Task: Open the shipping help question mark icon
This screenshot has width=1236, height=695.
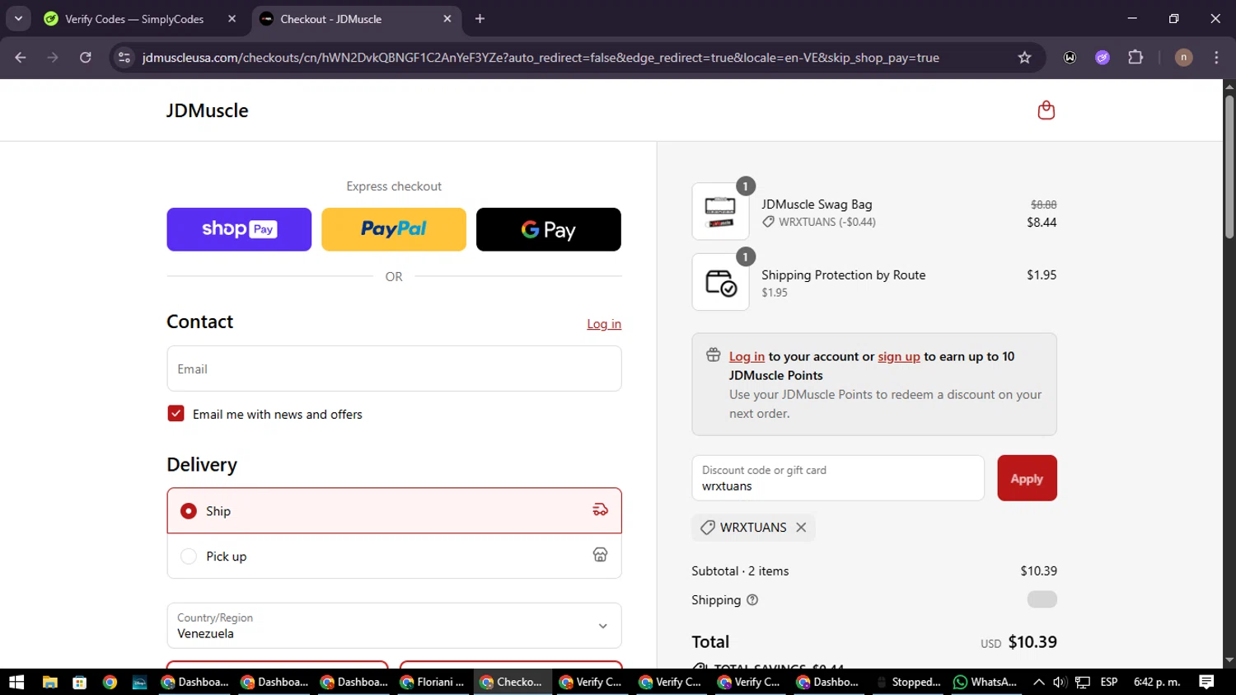Action: coord(752,600)
